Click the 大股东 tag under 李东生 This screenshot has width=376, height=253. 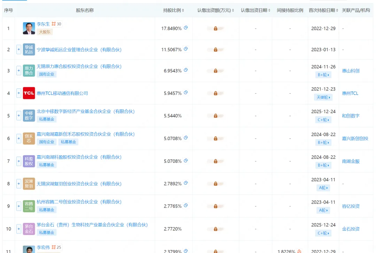click(x=45, y=32)
